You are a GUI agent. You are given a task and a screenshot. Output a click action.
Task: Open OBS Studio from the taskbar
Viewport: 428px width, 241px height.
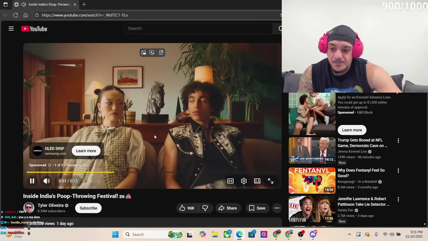tap(301, 234)
